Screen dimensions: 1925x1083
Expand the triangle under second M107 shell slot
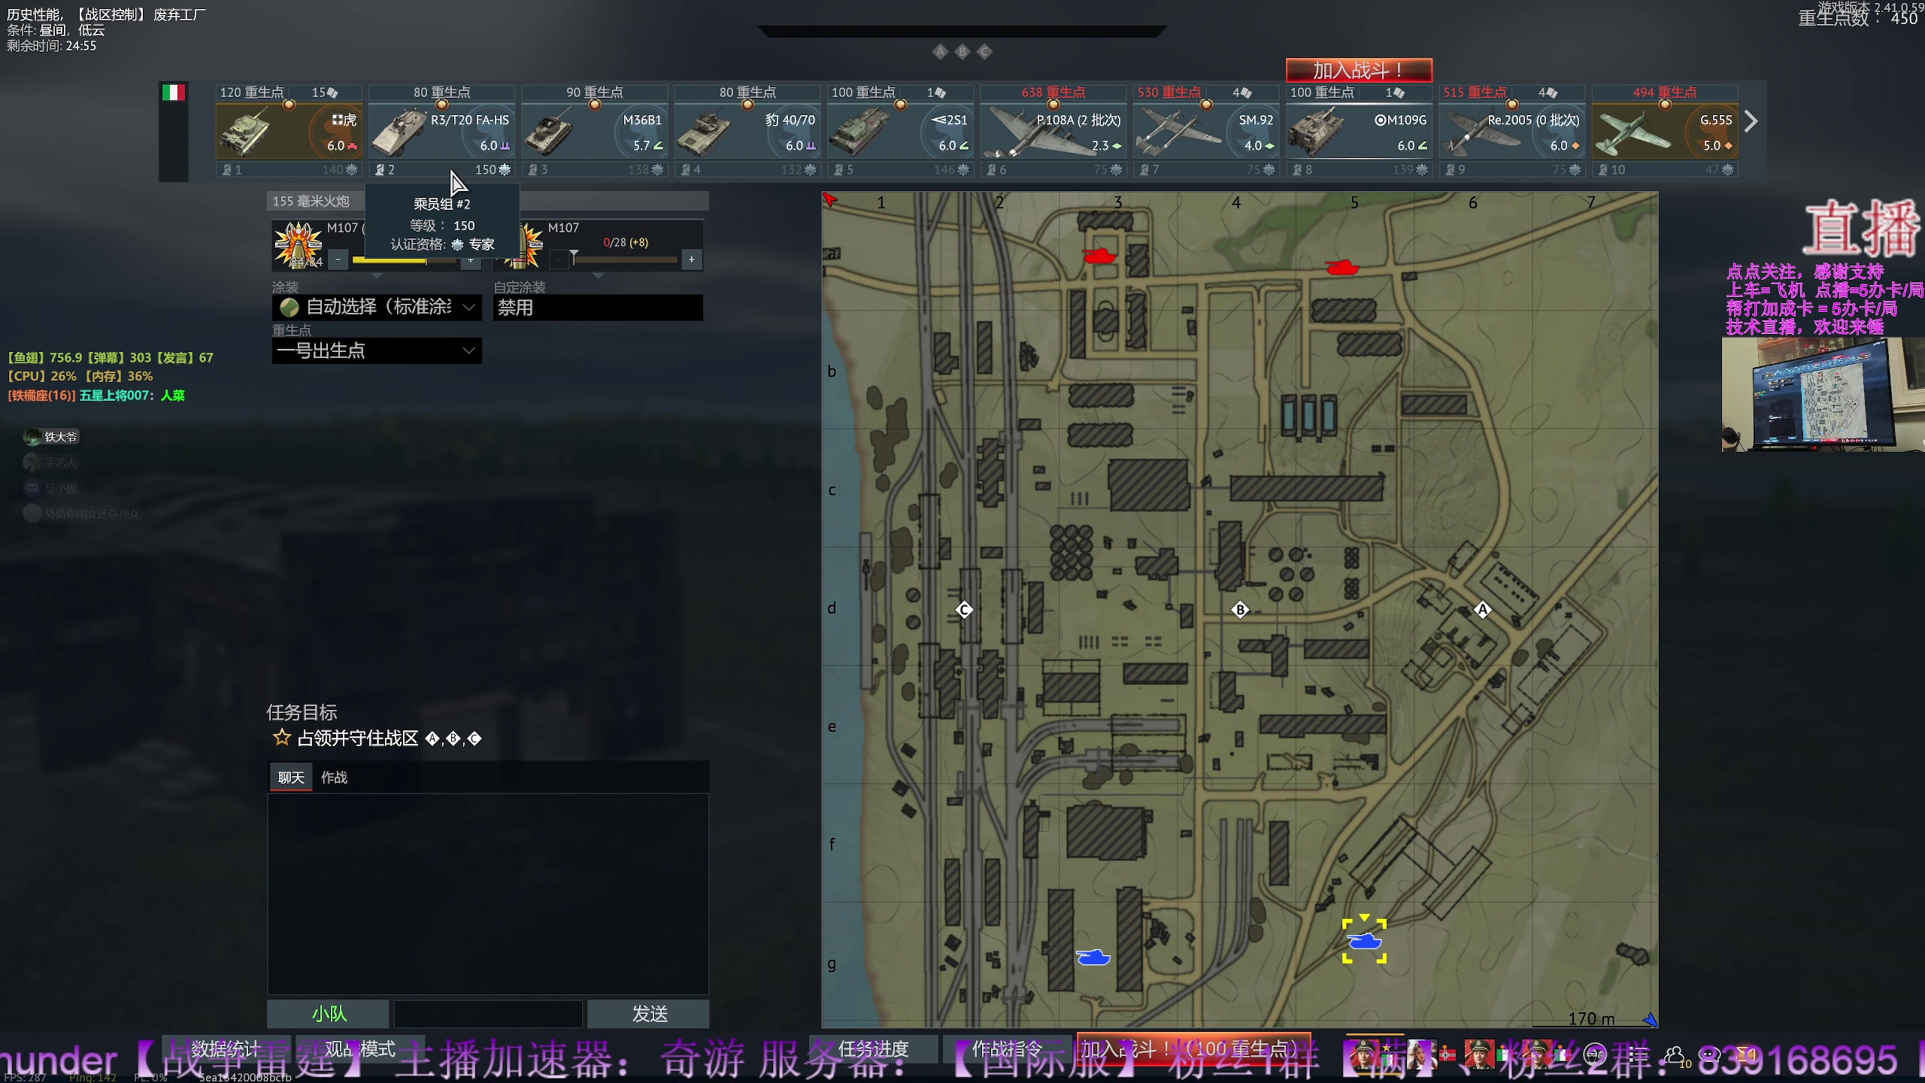[x=598, y=277]
